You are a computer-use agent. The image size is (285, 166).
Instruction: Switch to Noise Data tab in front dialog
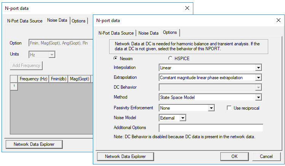(x=148, y=33)
